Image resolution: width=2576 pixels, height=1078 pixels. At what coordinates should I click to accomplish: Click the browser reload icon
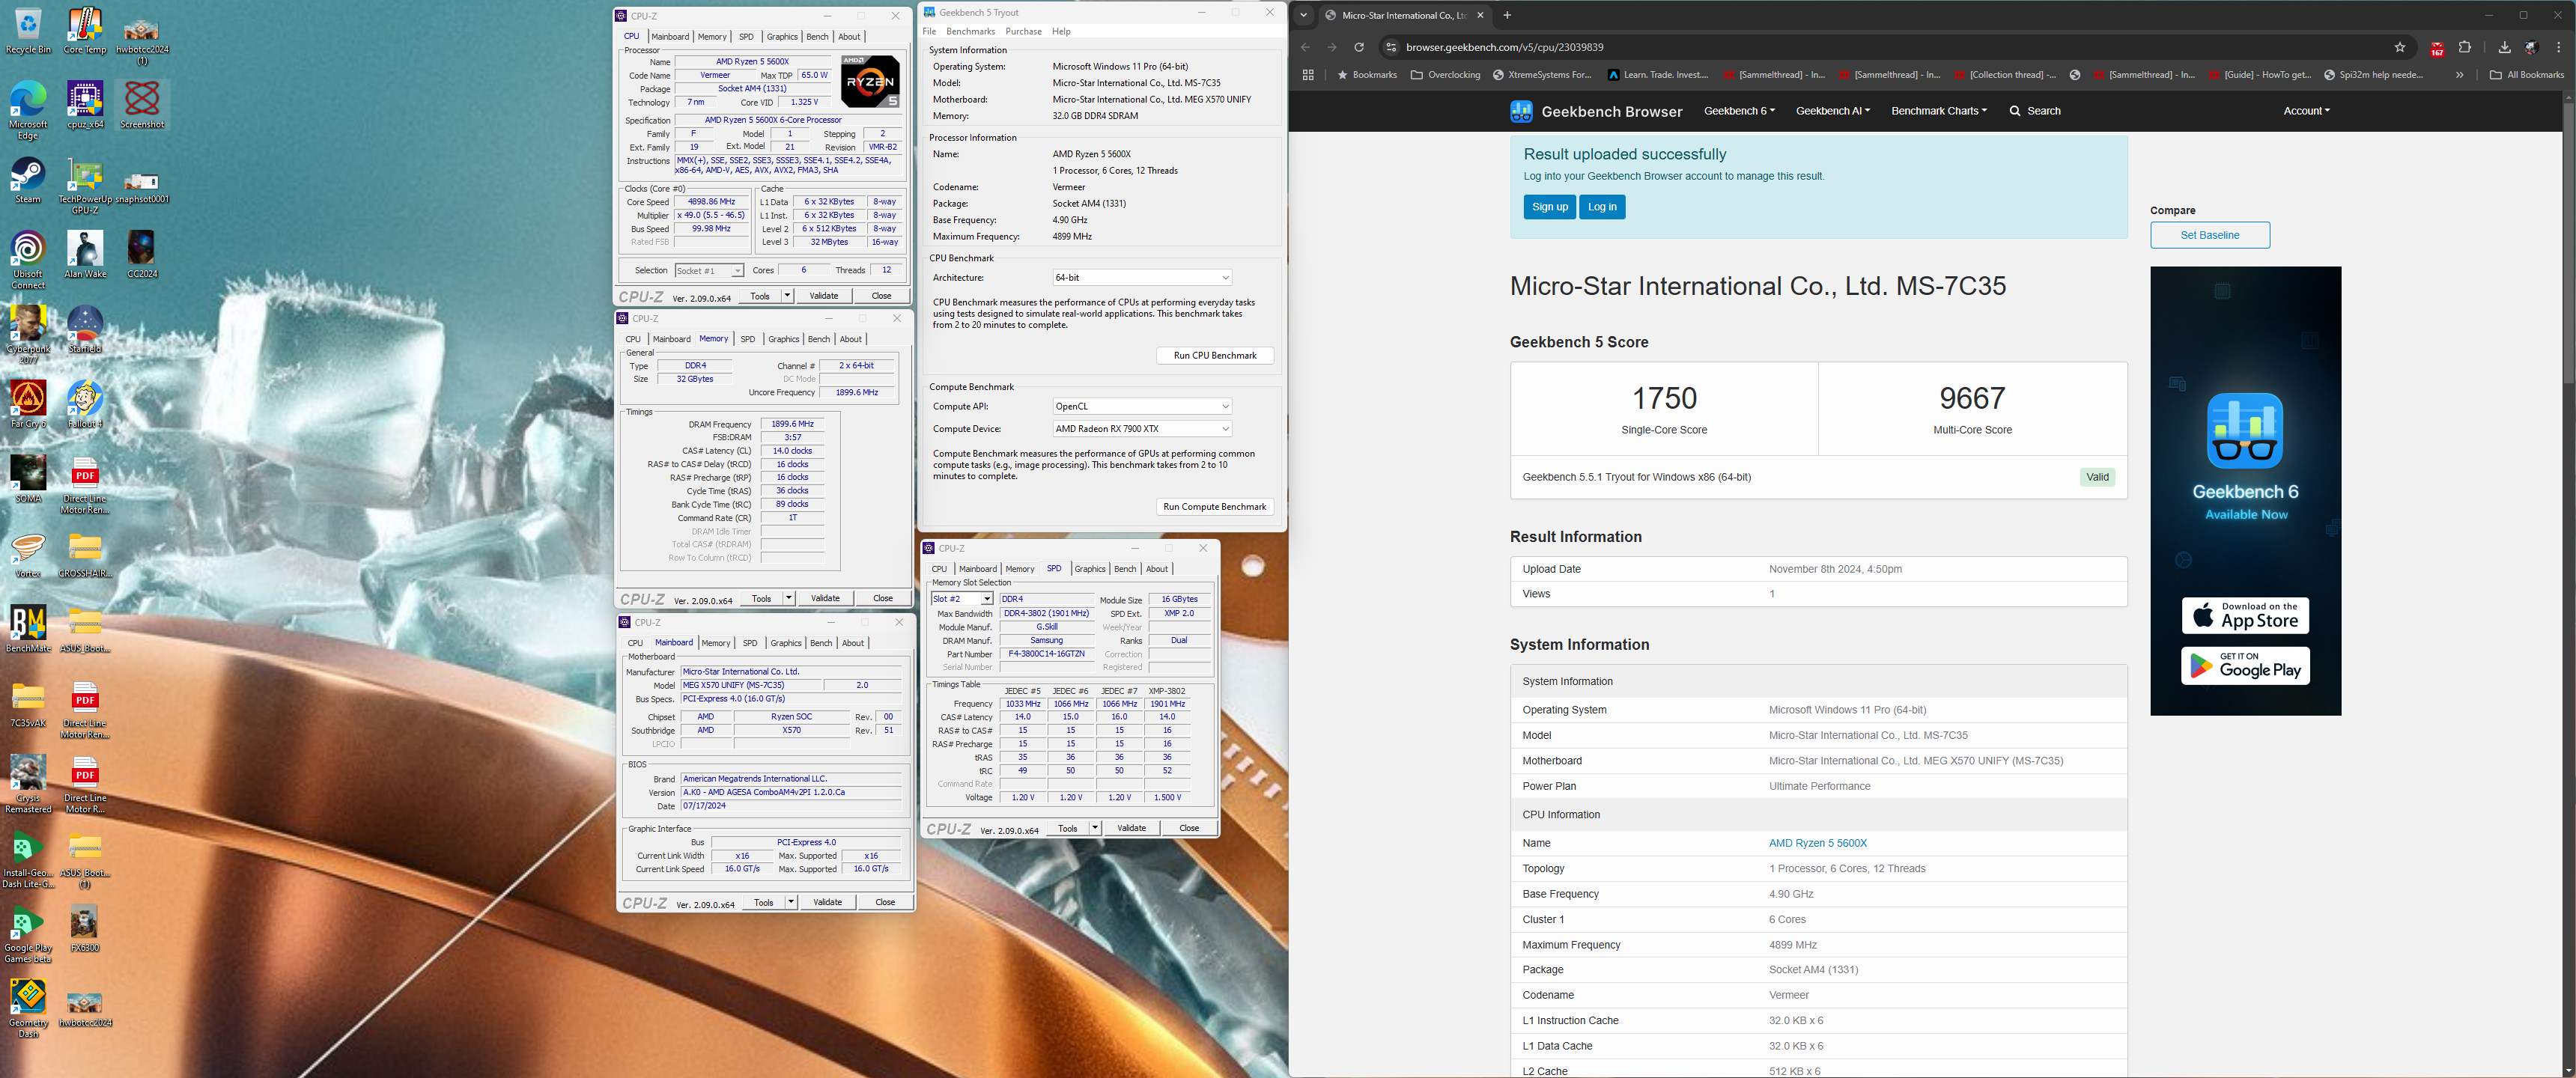[x=1359, y=47]
